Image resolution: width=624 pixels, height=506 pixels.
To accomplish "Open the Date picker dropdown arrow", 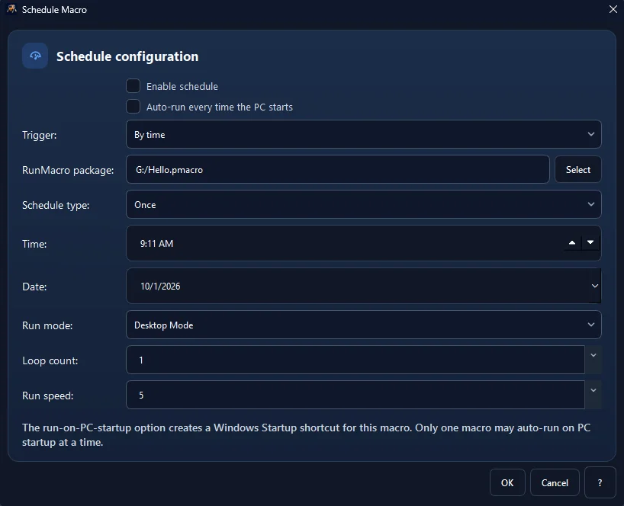I will click(x=595, y=286).
